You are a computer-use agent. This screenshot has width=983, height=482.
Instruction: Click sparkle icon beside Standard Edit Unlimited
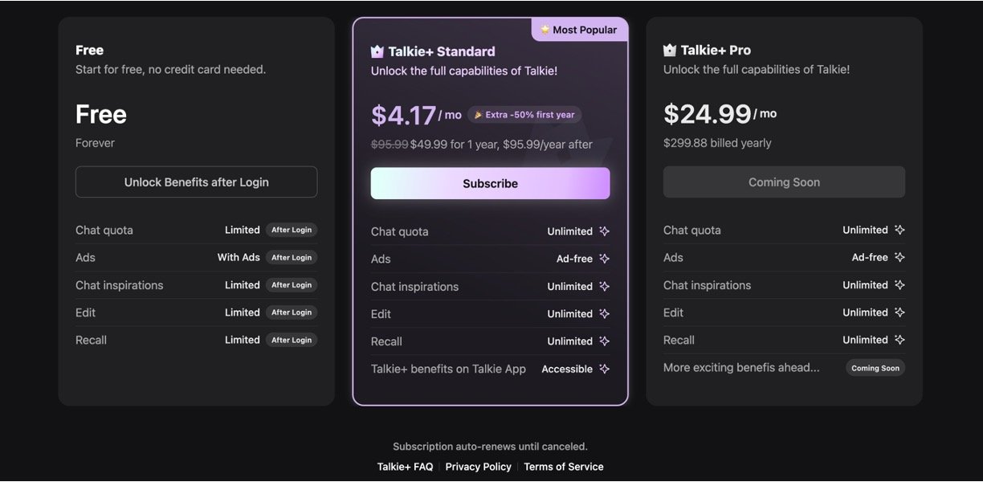[604, 313]
